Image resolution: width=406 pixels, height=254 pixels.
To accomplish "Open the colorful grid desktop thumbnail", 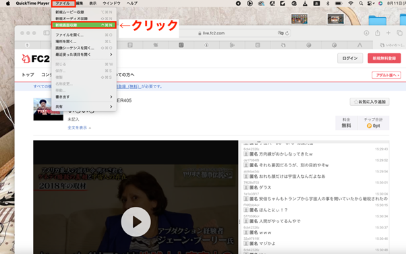I will (299, 19).
